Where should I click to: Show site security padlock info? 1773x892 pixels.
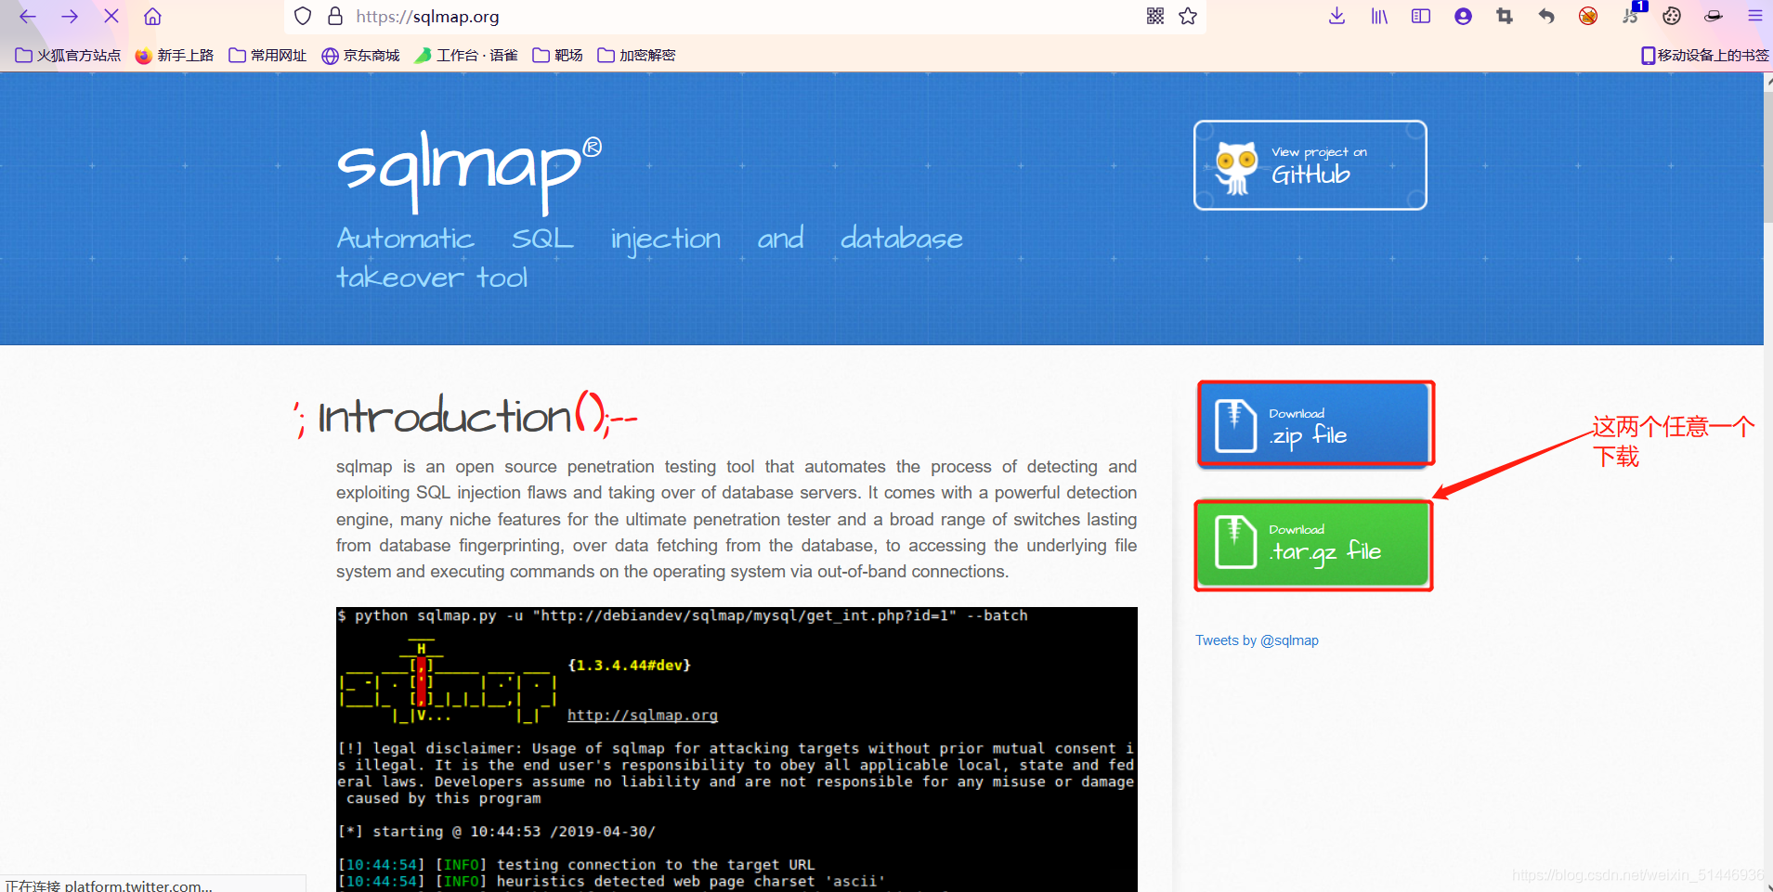[335, 16]
